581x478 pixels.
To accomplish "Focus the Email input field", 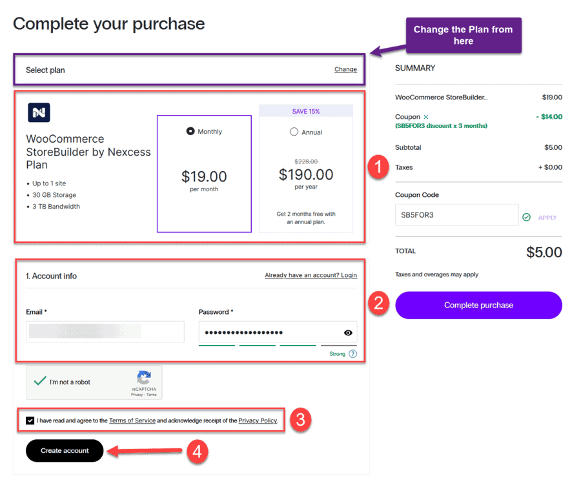I will click(105, 331).
